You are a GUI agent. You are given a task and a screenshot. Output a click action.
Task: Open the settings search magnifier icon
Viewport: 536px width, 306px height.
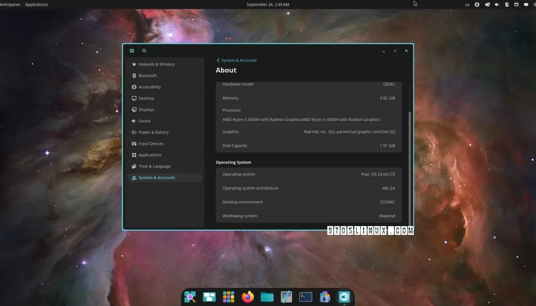click(144, 51)
